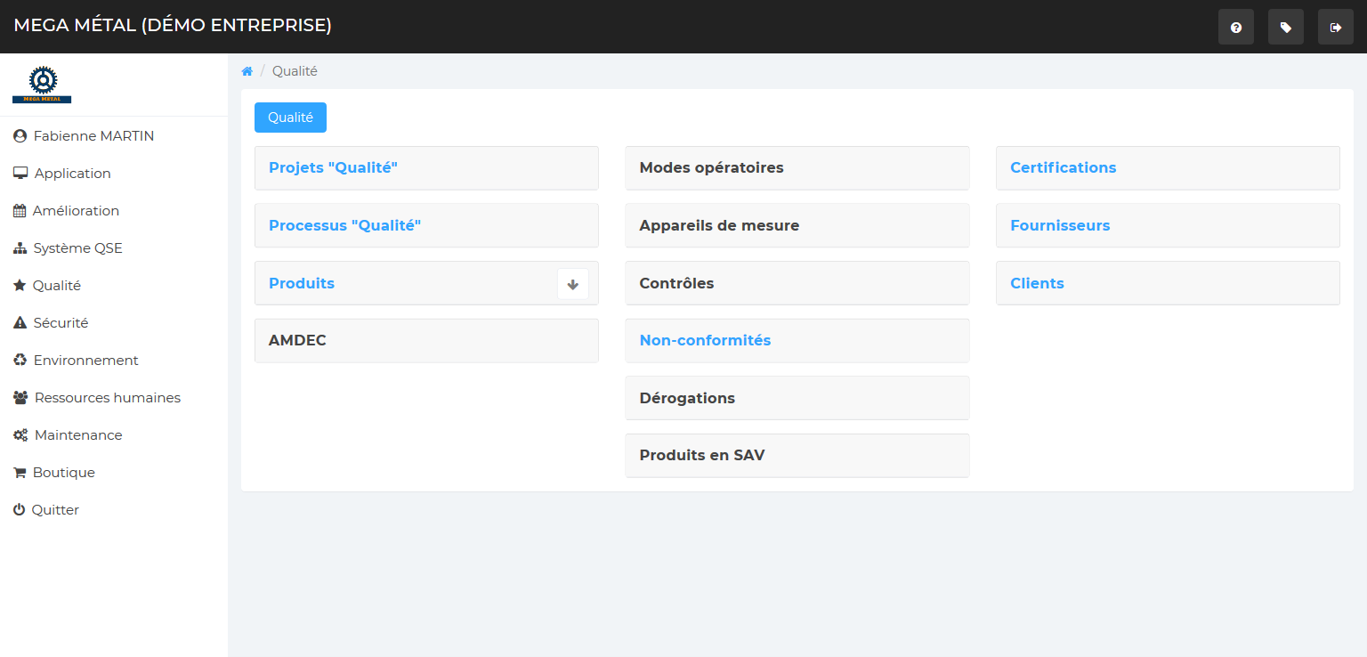
Task: Open the Non-conformités link
Action: click(x=705, y=340)
